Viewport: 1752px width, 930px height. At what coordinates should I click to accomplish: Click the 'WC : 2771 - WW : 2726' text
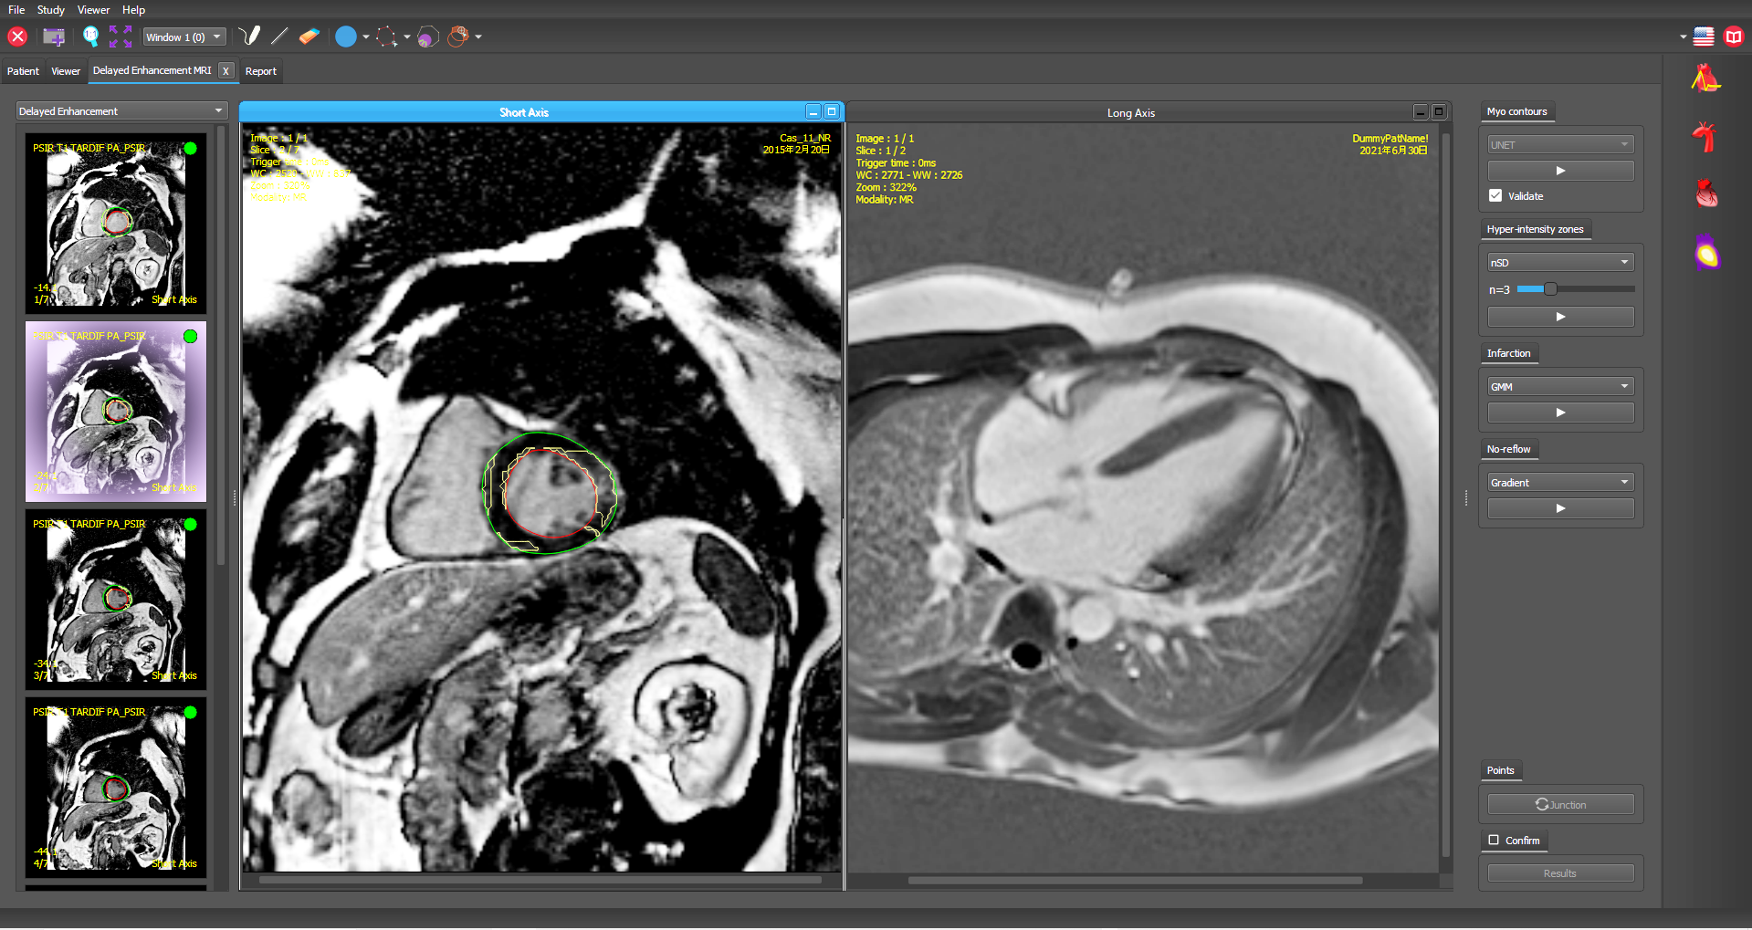click(x=908, y=175)
